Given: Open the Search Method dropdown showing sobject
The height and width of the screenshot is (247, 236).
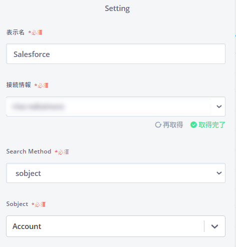Looking at the screenshot, I should (116, 173).
